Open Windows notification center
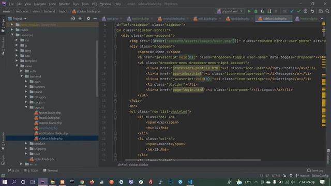This screenshot has width=331, height=186. [322, 182]
